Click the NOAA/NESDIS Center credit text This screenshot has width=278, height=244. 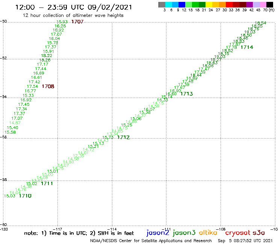pyautogui.click(x=151, y=241)
